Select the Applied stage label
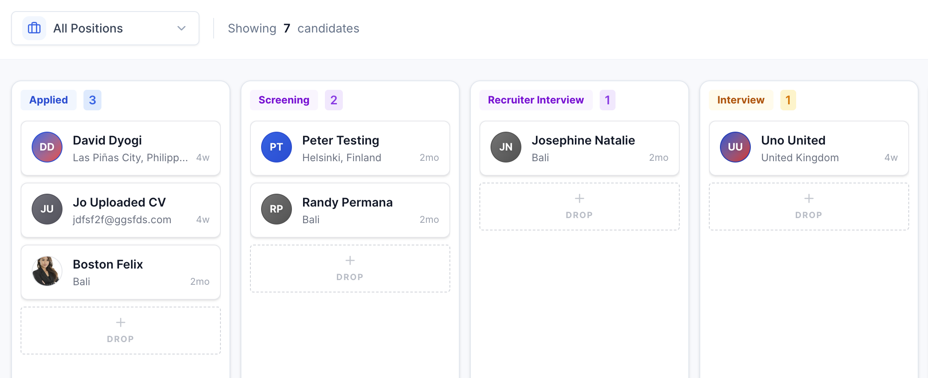This screenshot has height=378, width=928. (49, 100)
